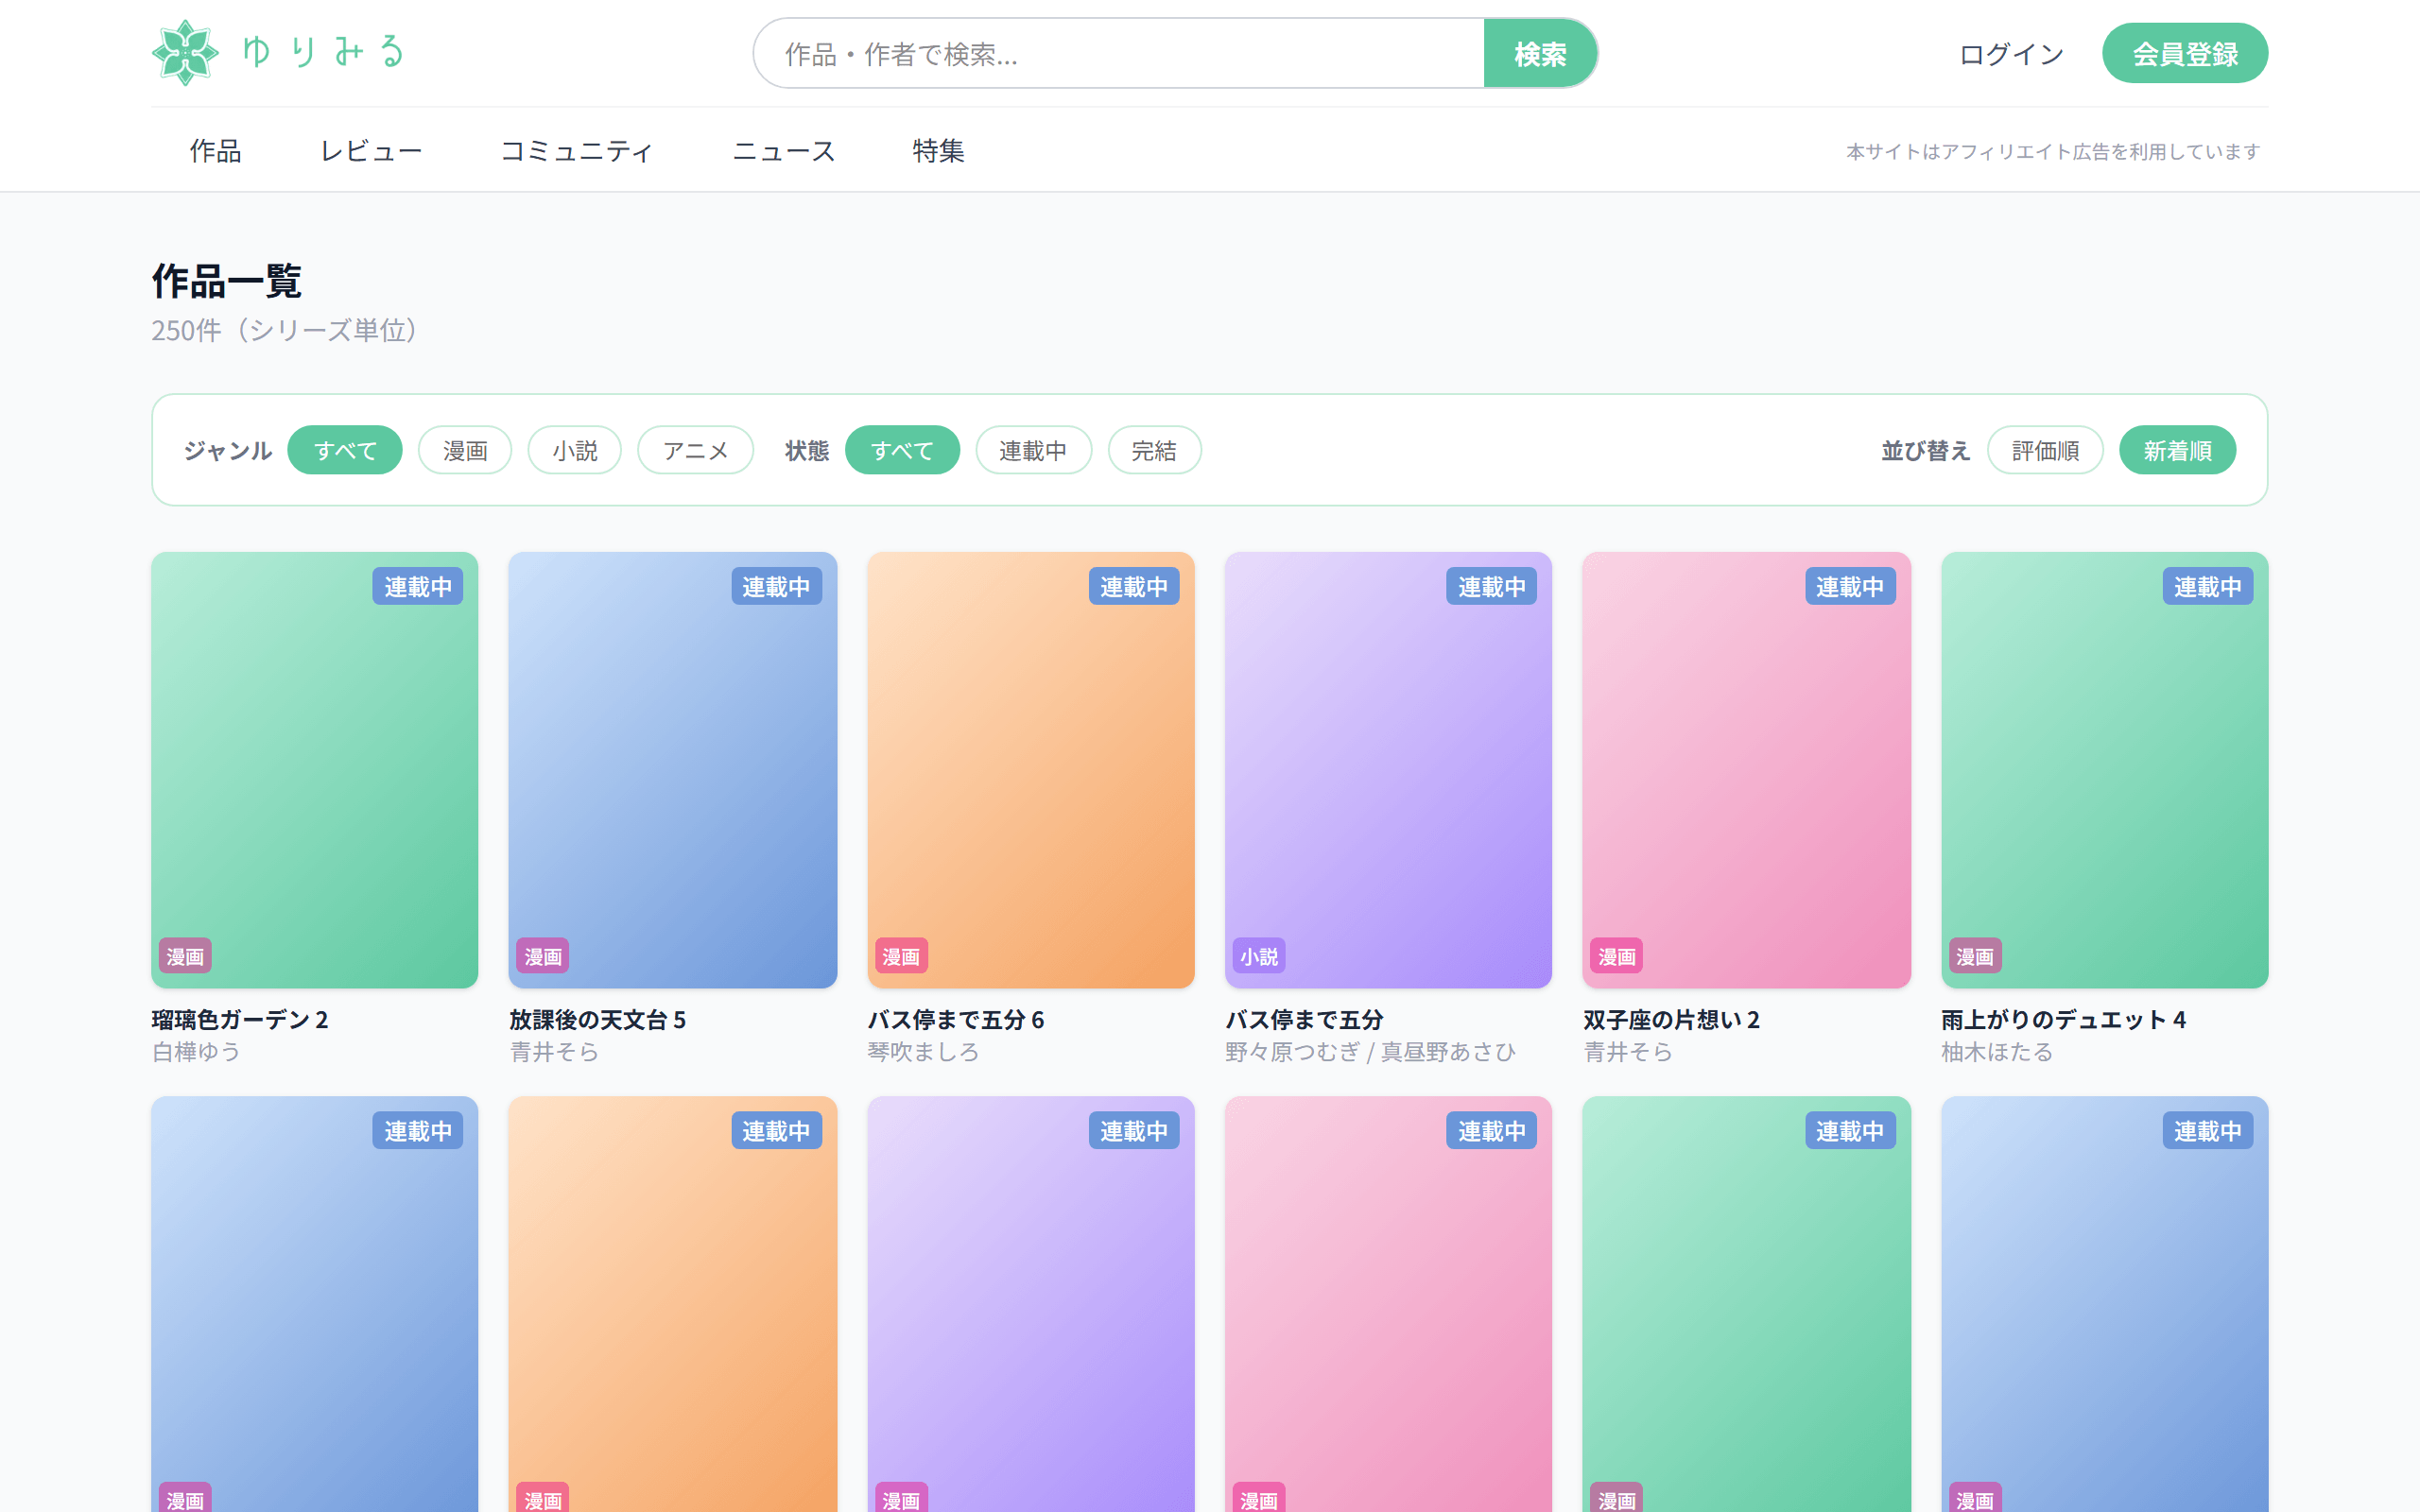Focus the 作品・作者で検索 input field
The image size is (2420, 1512).
[x=1118, y=53]
